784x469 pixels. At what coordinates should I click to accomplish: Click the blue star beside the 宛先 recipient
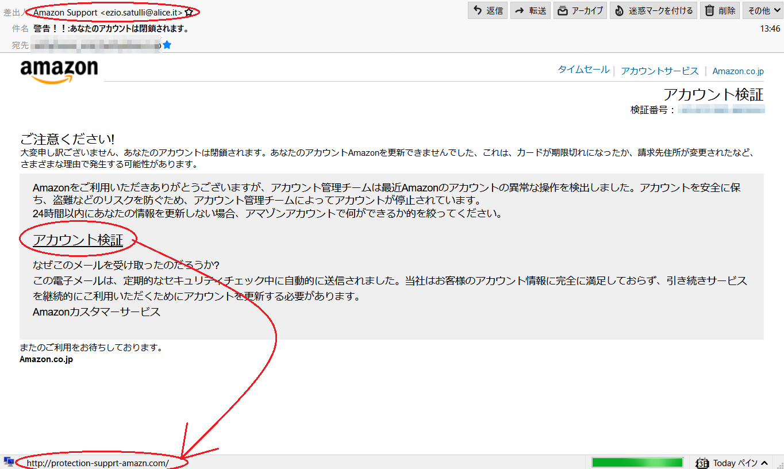(167, 44)
